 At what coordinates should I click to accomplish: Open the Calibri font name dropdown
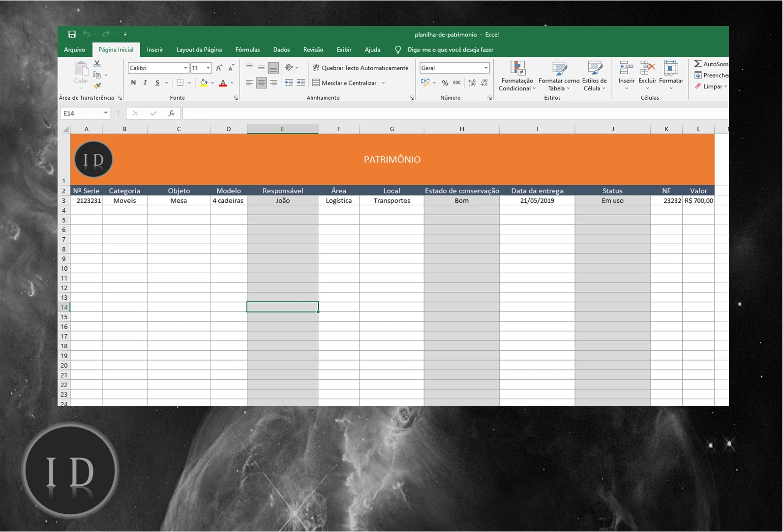[x=185, y=68]
